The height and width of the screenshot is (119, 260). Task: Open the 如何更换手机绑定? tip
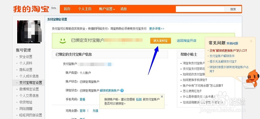point(195,80)
